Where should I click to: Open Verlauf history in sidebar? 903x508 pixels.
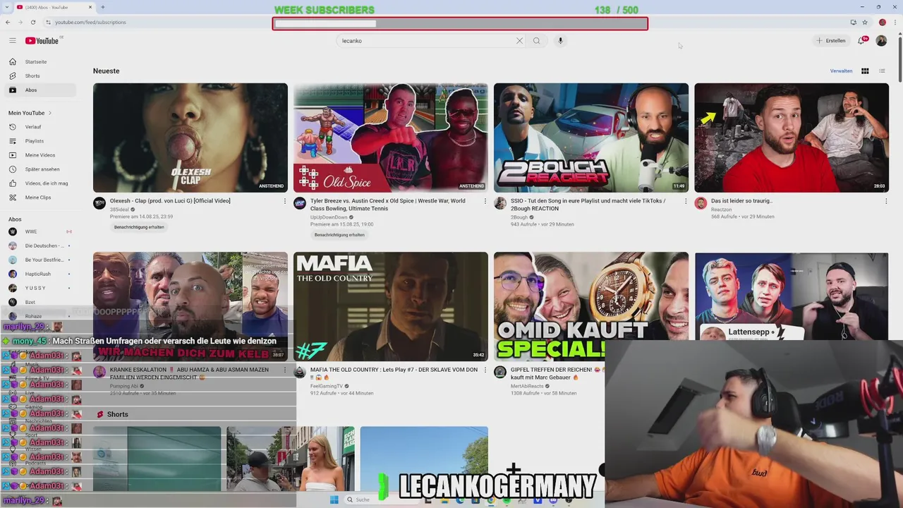(x=40, y=127)
